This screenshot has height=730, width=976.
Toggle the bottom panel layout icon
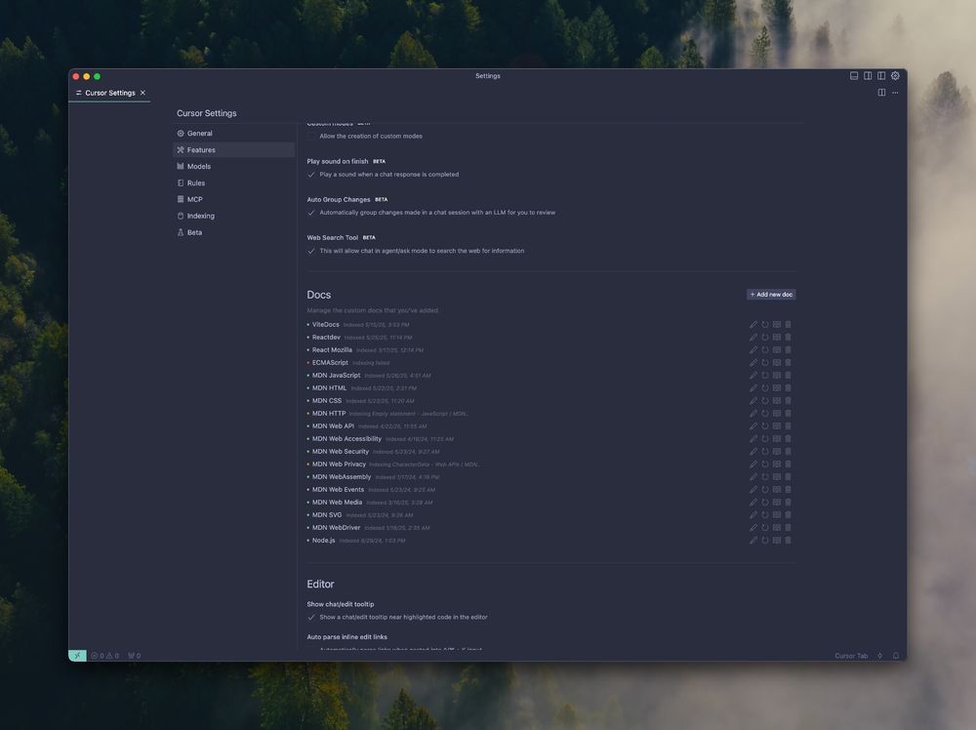(x=854, y=76)
